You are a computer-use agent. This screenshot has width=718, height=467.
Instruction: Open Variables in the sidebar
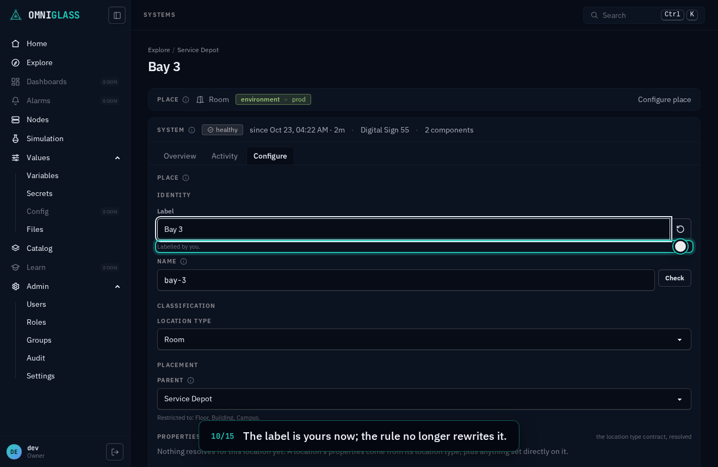point(42,175)
